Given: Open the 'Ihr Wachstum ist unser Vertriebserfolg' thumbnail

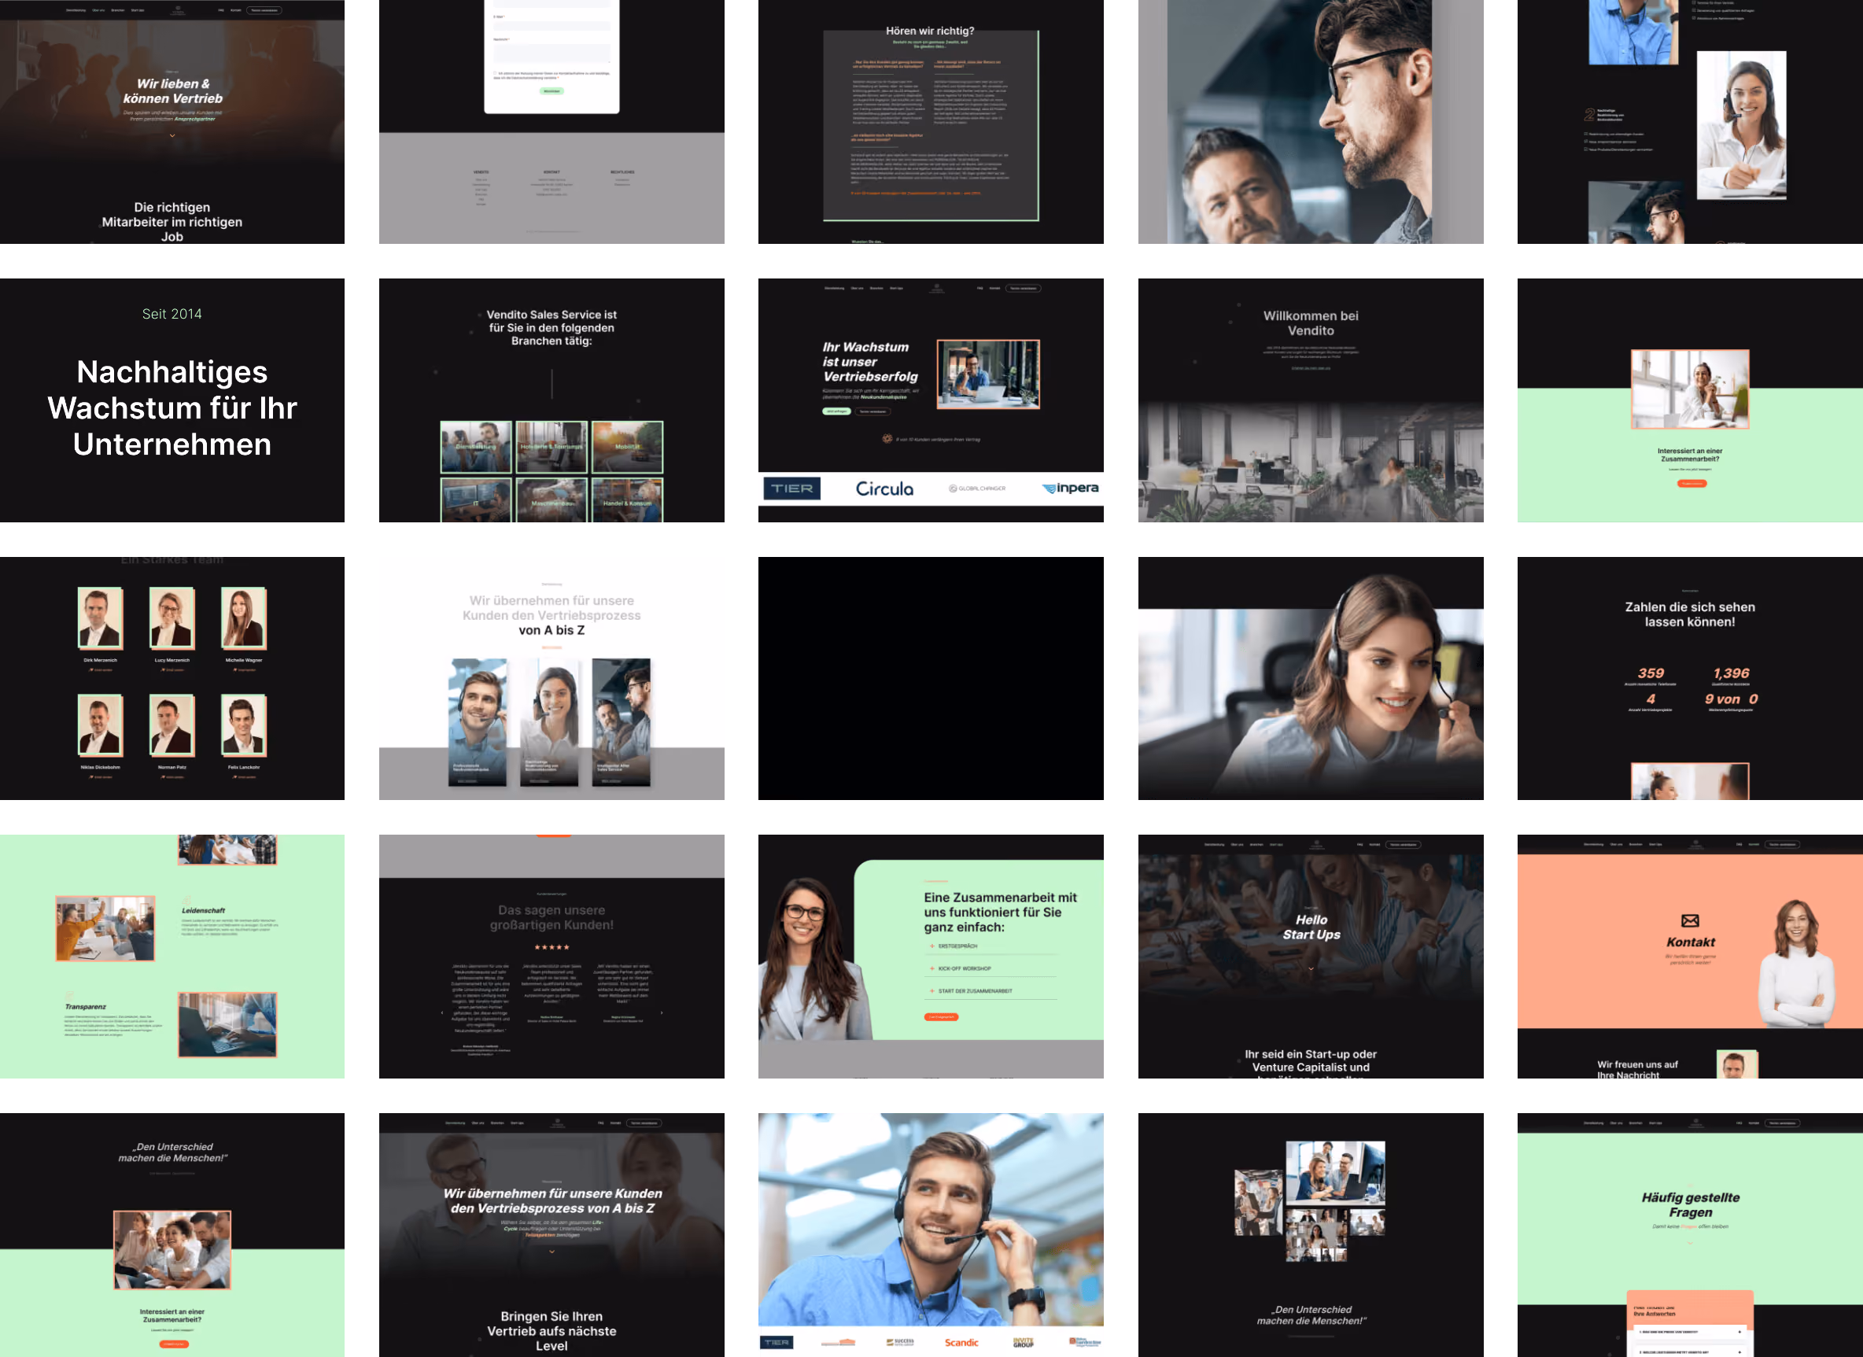Looking at the screenshot, I should click(x=931, y=400).
